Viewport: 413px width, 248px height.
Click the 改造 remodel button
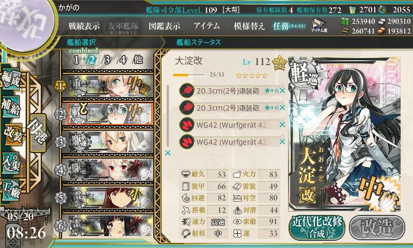[377, 227]
